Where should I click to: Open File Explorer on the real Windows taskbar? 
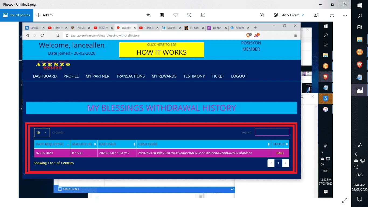360,39
